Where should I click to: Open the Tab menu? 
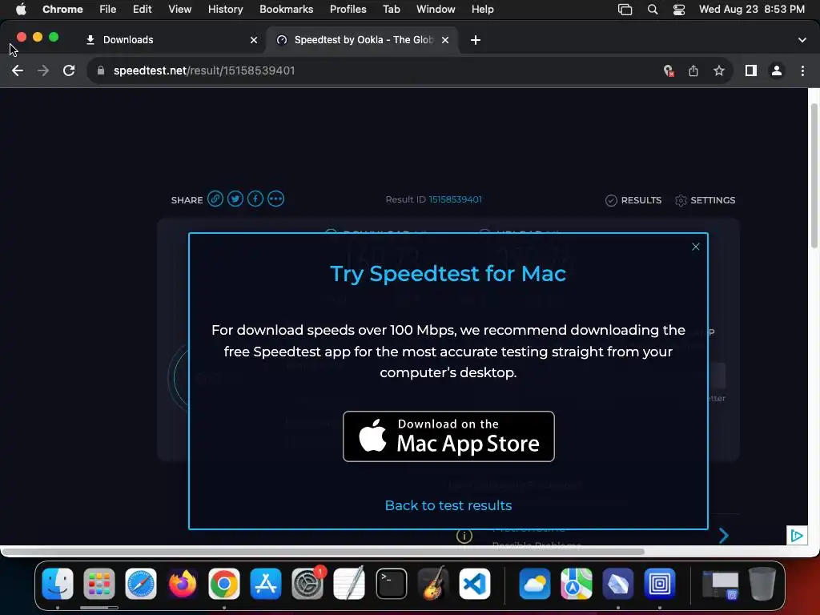pyautogui.click(x=391, y=10)
